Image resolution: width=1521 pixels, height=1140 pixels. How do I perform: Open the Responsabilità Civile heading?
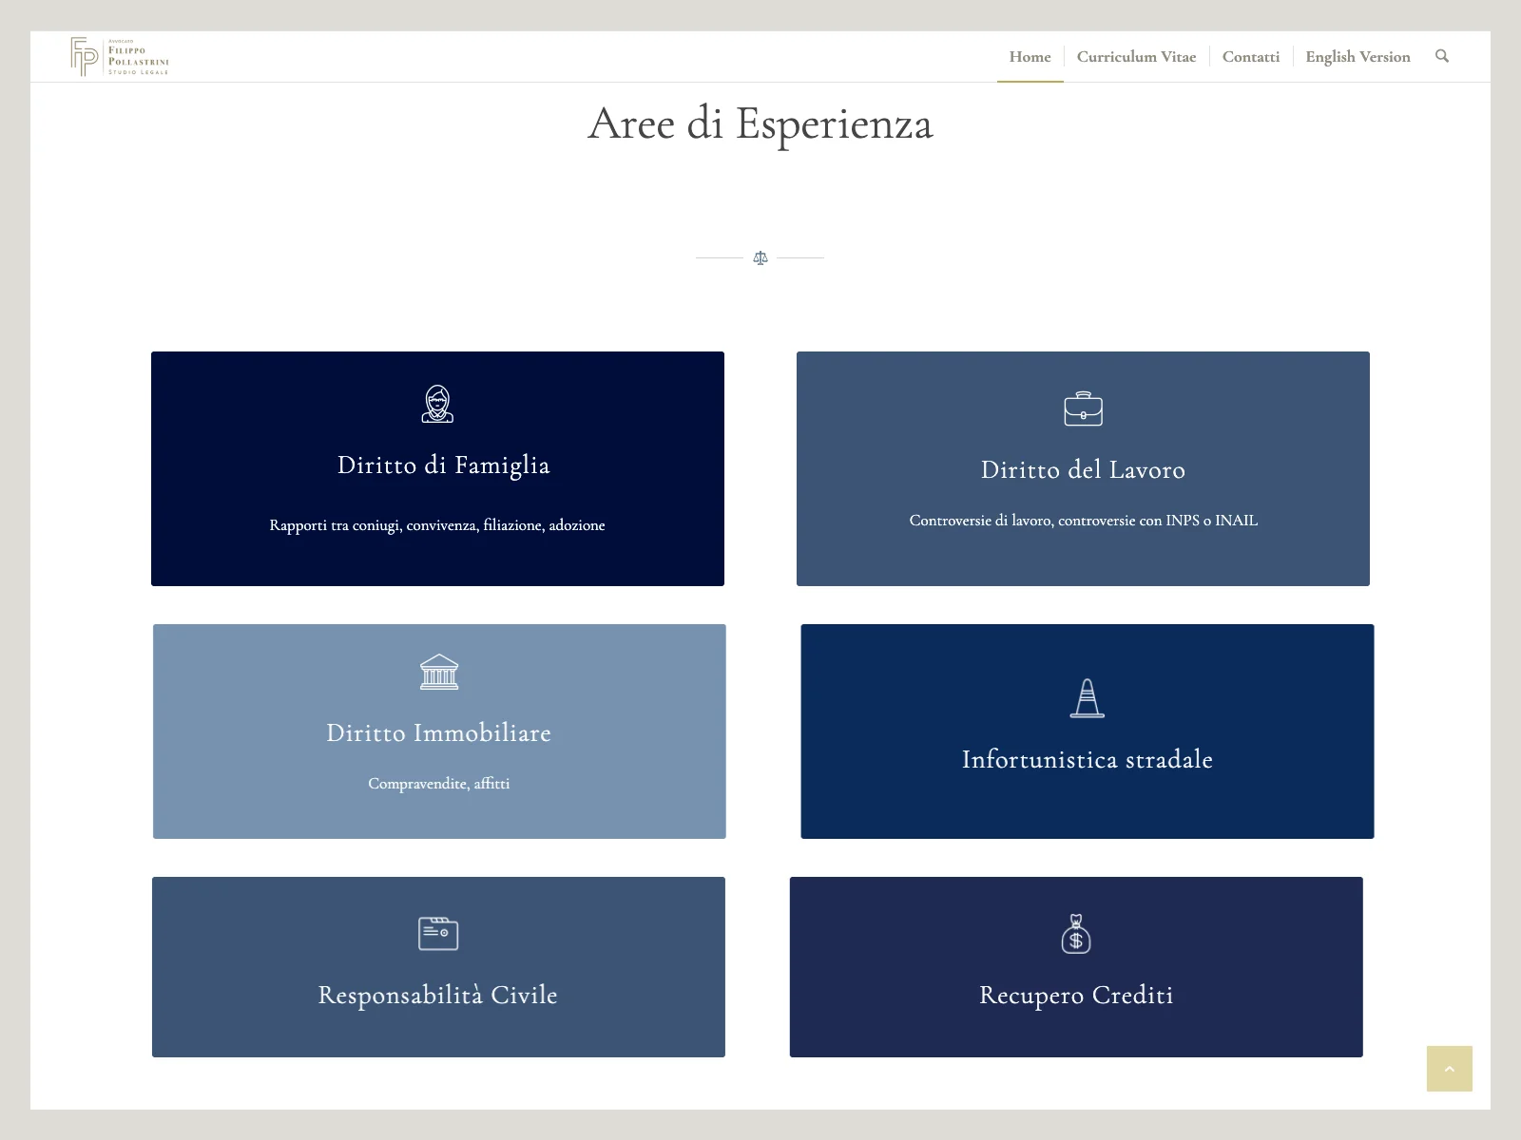(x=437, y=995)
